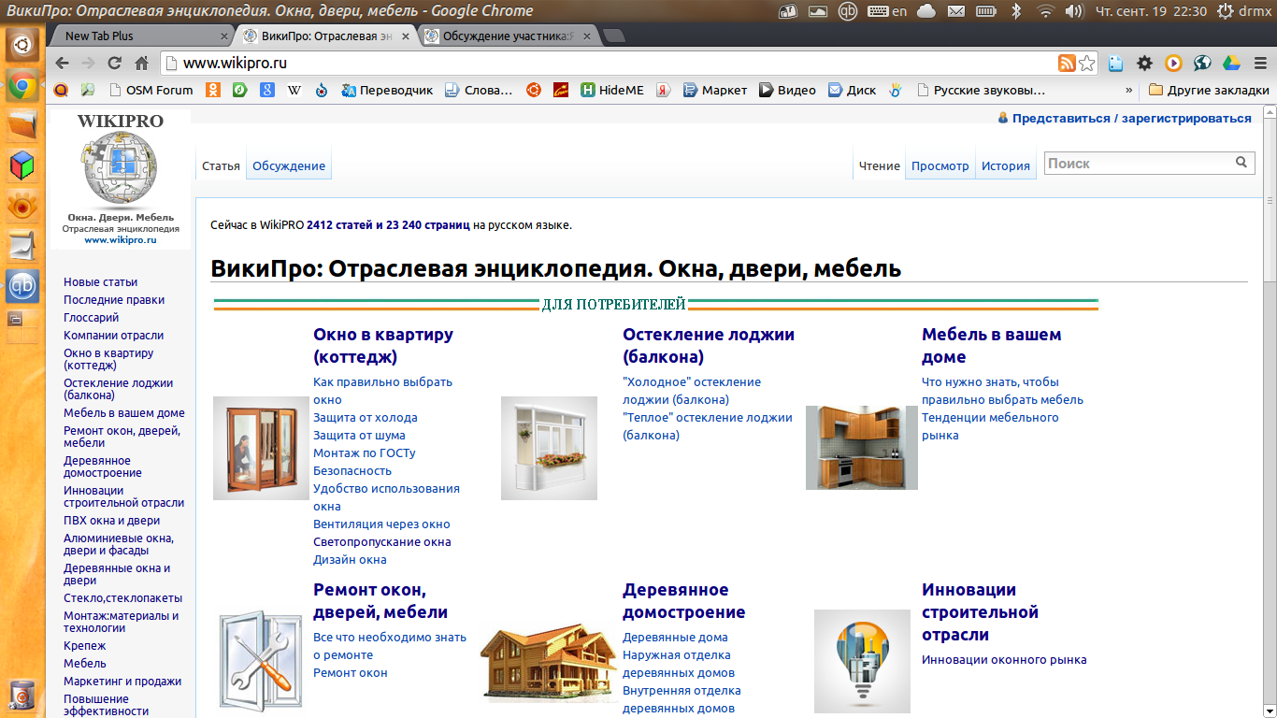Click the page vertical scrollbar
Screen dimensions: 1277x718
(1270, 411)
